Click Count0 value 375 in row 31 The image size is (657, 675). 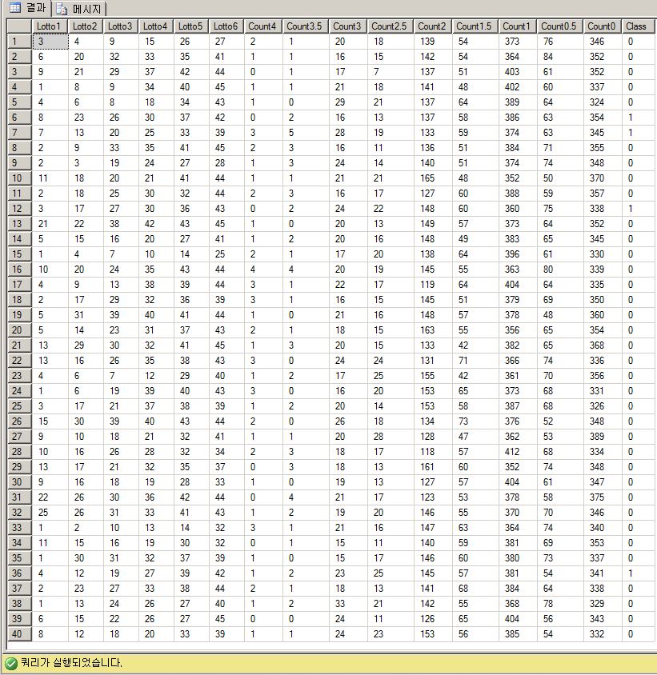pyautogui.click(x=603, y=497)
